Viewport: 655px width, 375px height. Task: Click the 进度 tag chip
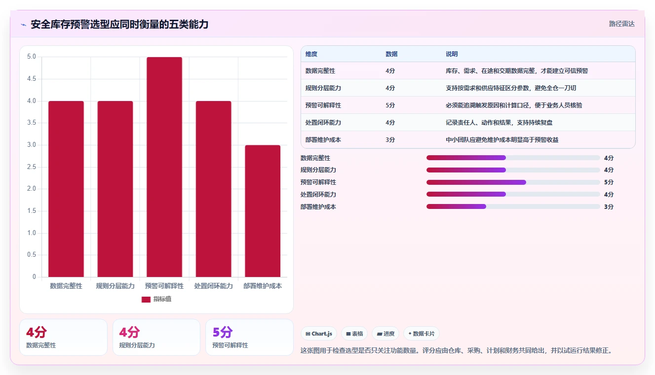coord(385,334)
